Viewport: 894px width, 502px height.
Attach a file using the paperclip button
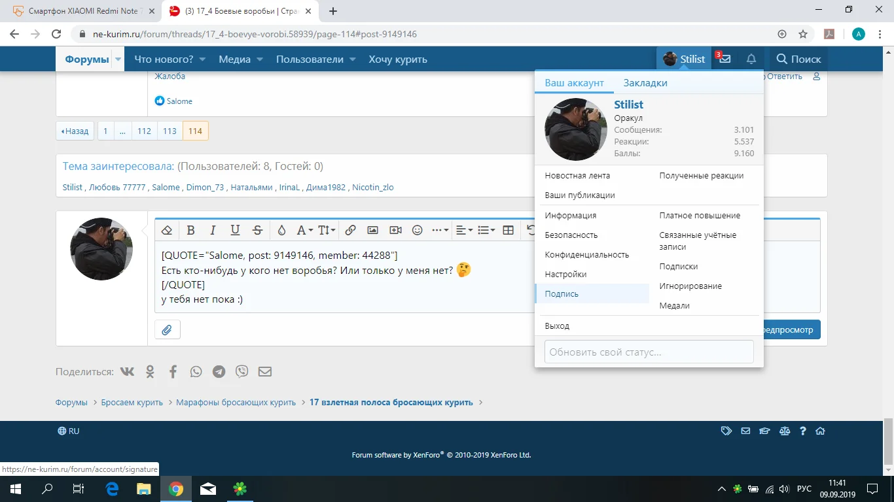[167, 330]
